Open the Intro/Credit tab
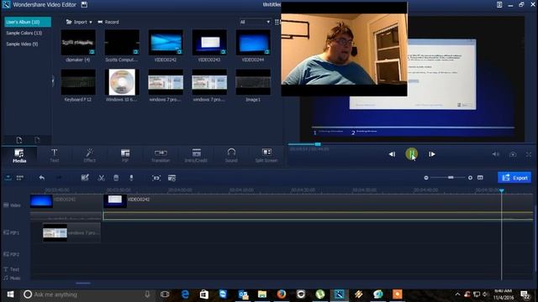This screenshot has width=538, height=302. (196, 156)
